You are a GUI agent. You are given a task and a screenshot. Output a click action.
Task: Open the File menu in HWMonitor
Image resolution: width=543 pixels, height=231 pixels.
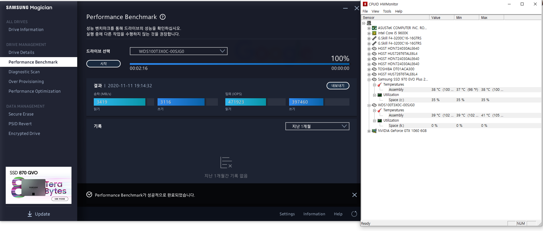365,11
